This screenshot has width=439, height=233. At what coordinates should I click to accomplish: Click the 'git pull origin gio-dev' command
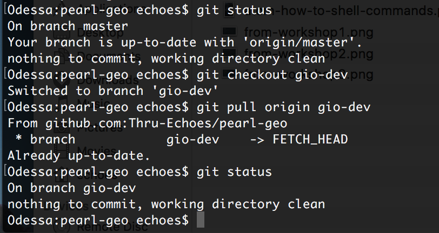point(283,107)
